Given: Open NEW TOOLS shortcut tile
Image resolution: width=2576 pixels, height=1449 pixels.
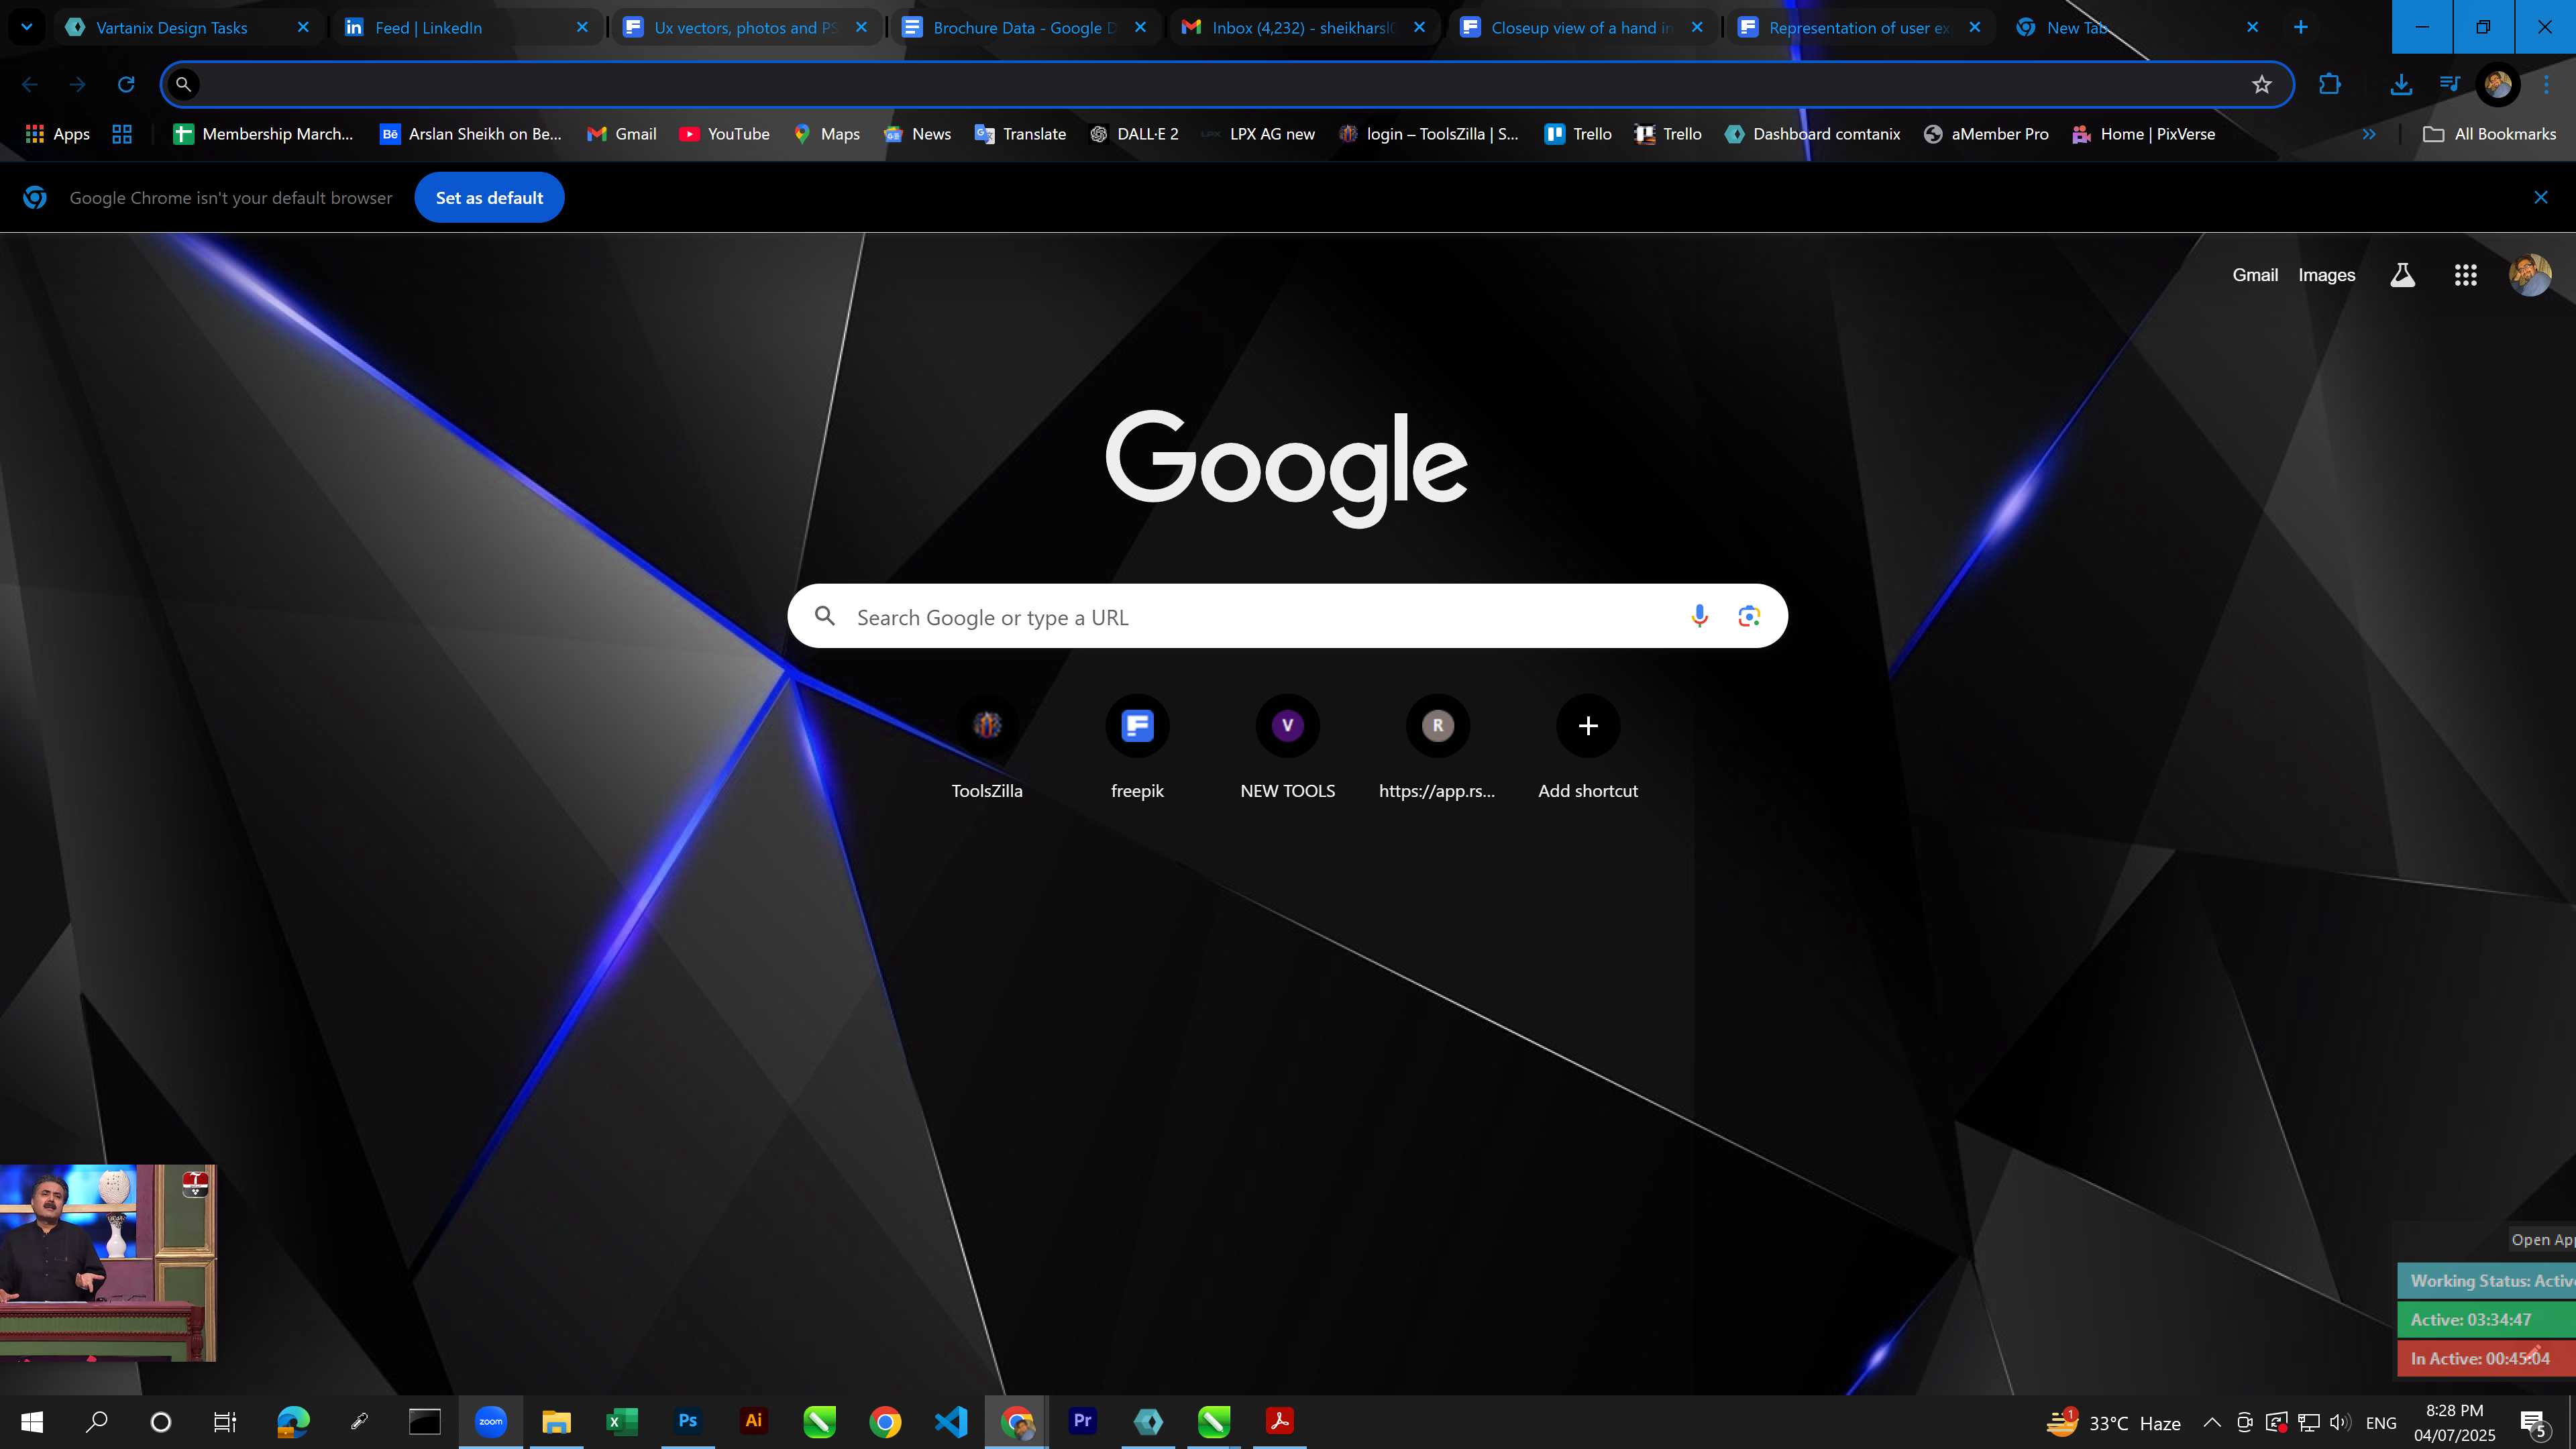Looking at the screenshot, I should 1287,747.
